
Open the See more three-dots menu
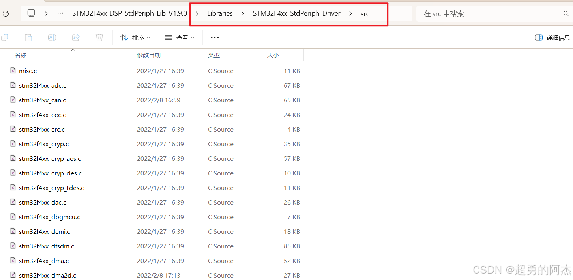(x=215, y=38)
